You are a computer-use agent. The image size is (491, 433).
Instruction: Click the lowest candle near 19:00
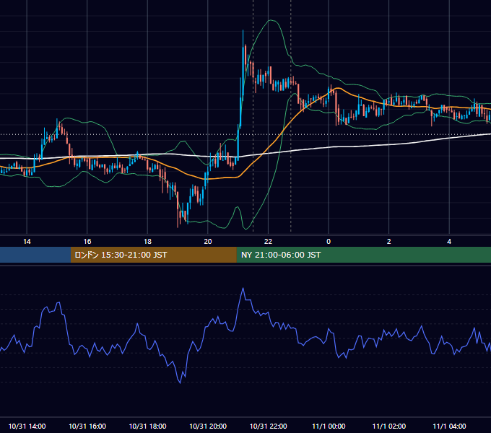(178, 209)
